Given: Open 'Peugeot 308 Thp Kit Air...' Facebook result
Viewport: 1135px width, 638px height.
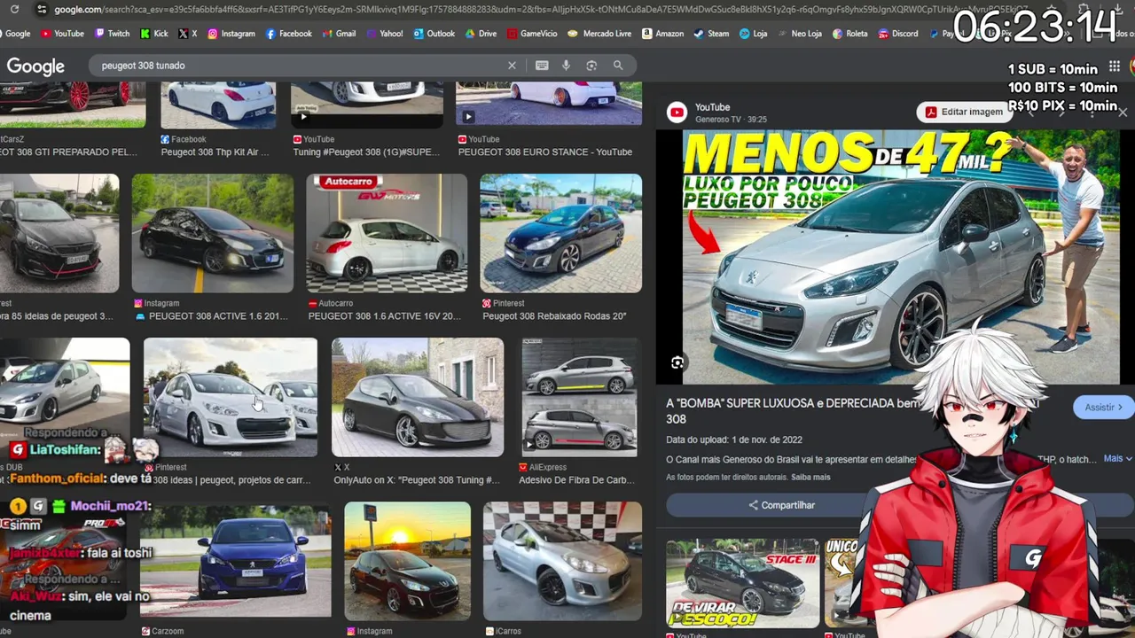Looking at the screenshot, I should [x=215, y=152].
